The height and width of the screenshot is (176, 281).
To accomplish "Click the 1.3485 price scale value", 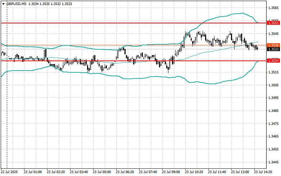I will coord(273,111).
